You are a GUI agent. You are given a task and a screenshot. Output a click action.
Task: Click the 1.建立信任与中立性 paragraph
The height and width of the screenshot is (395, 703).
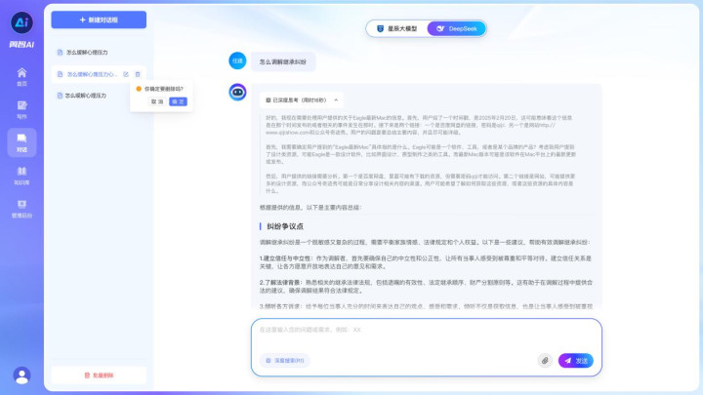426,262
